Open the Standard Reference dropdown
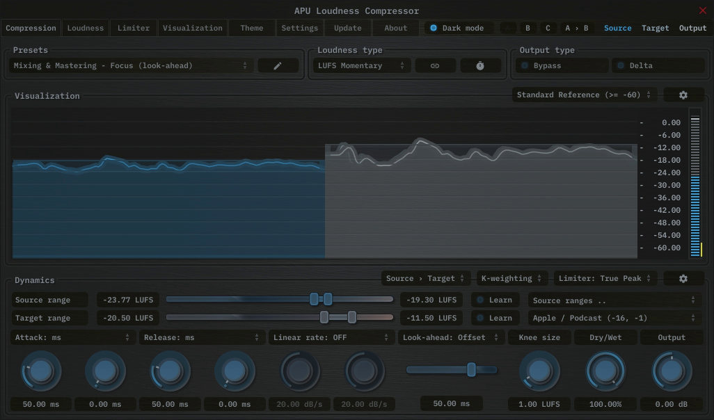Screen dimensions: 714x420 click(583, 95)
